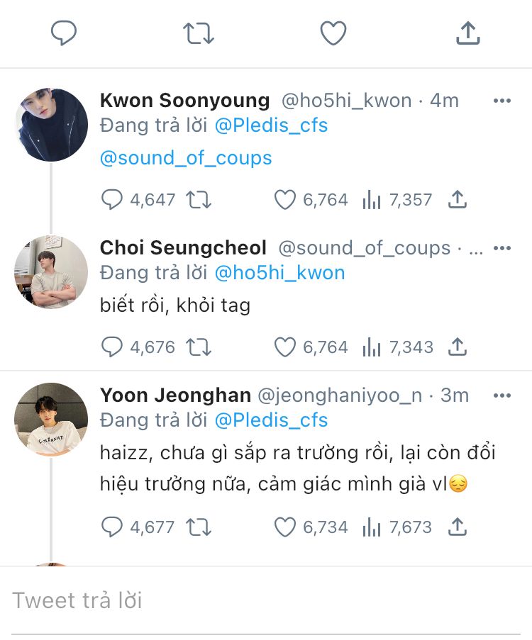Like Kwon Soonyoung's tweet

284,200
